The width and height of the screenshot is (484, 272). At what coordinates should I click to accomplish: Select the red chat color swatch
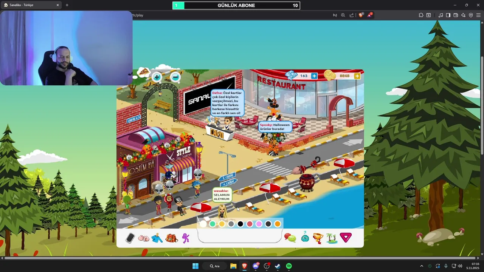tap(250, 224)
